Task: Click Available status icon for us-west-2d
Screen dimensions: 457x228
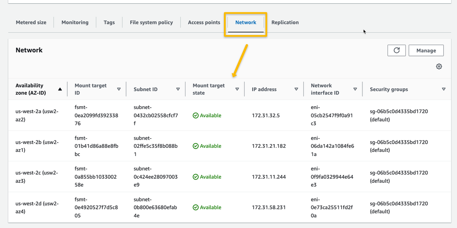Action: click(x=196, y=207)
